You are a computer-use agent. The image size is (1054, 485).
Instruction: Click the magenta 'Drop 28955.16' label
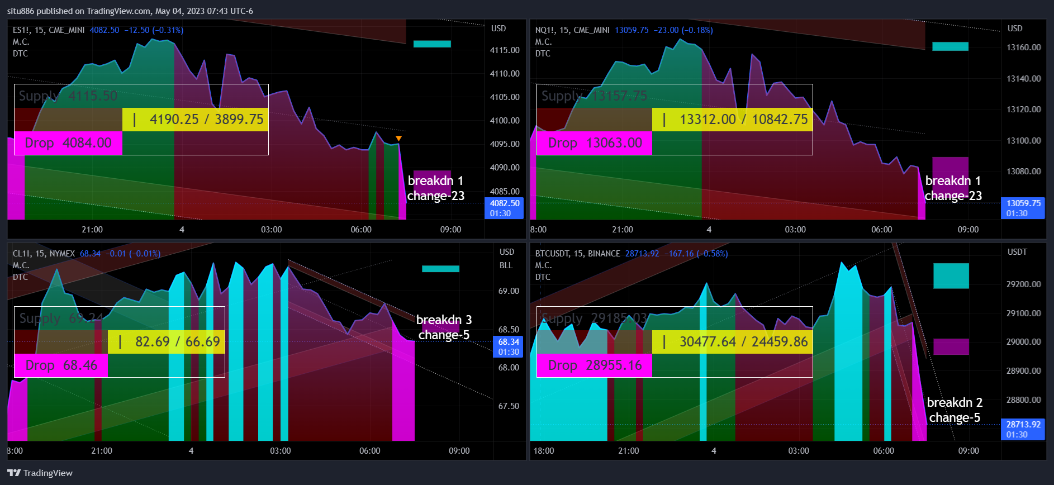pyautogui.click(x=595, y=365)
